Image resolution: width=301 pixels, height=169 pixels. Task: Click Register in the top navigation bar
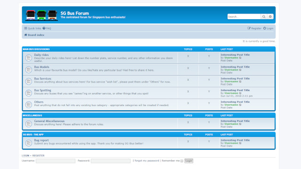(x=254, y=28)
